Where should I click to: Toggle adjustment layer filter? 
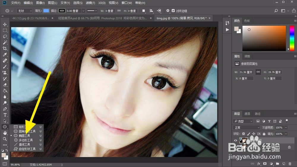(x=264, y=121)
